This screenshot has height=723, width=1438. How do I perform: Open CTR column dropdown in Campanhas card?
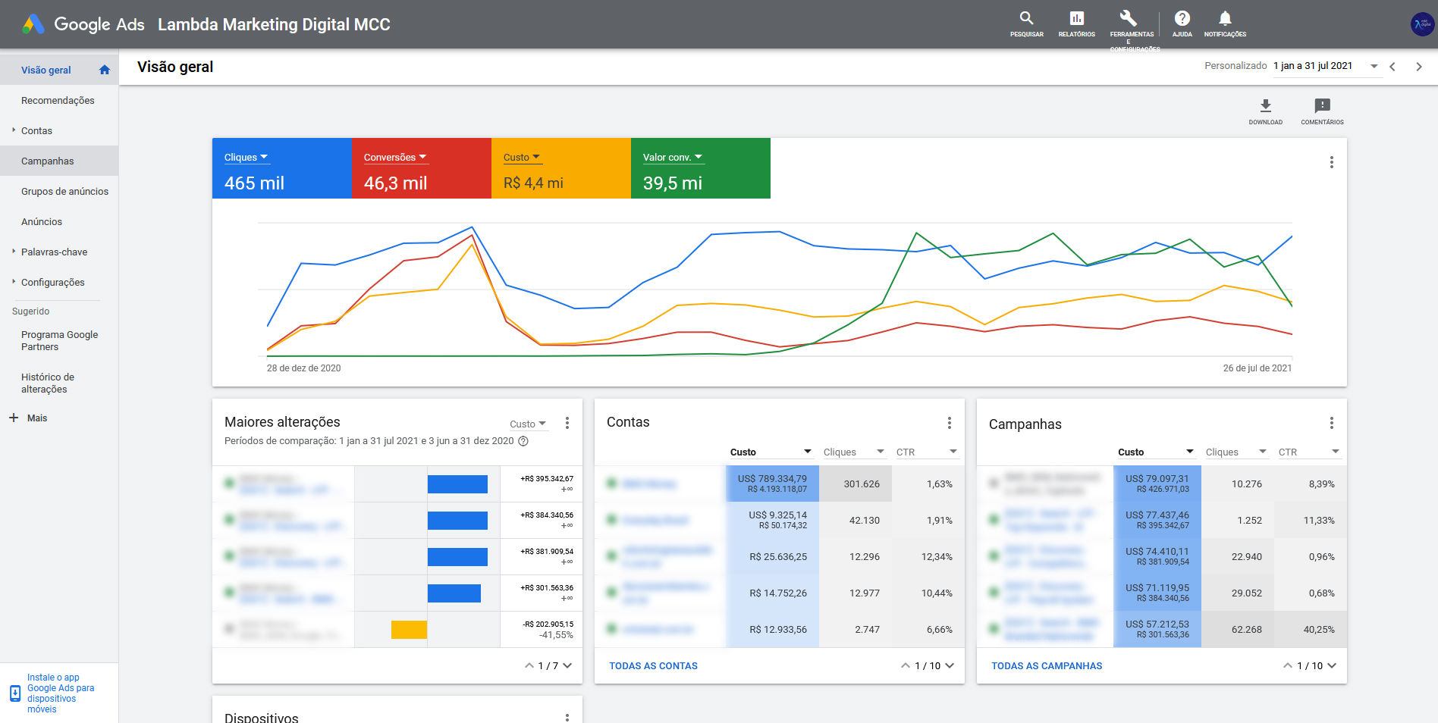[1309, 452]
